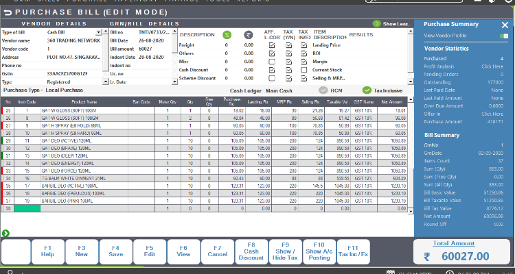515x274 pixels.
Task: Click the Vendor name field 360 TRADING NETWORK
Action: [x=73, y=40]
